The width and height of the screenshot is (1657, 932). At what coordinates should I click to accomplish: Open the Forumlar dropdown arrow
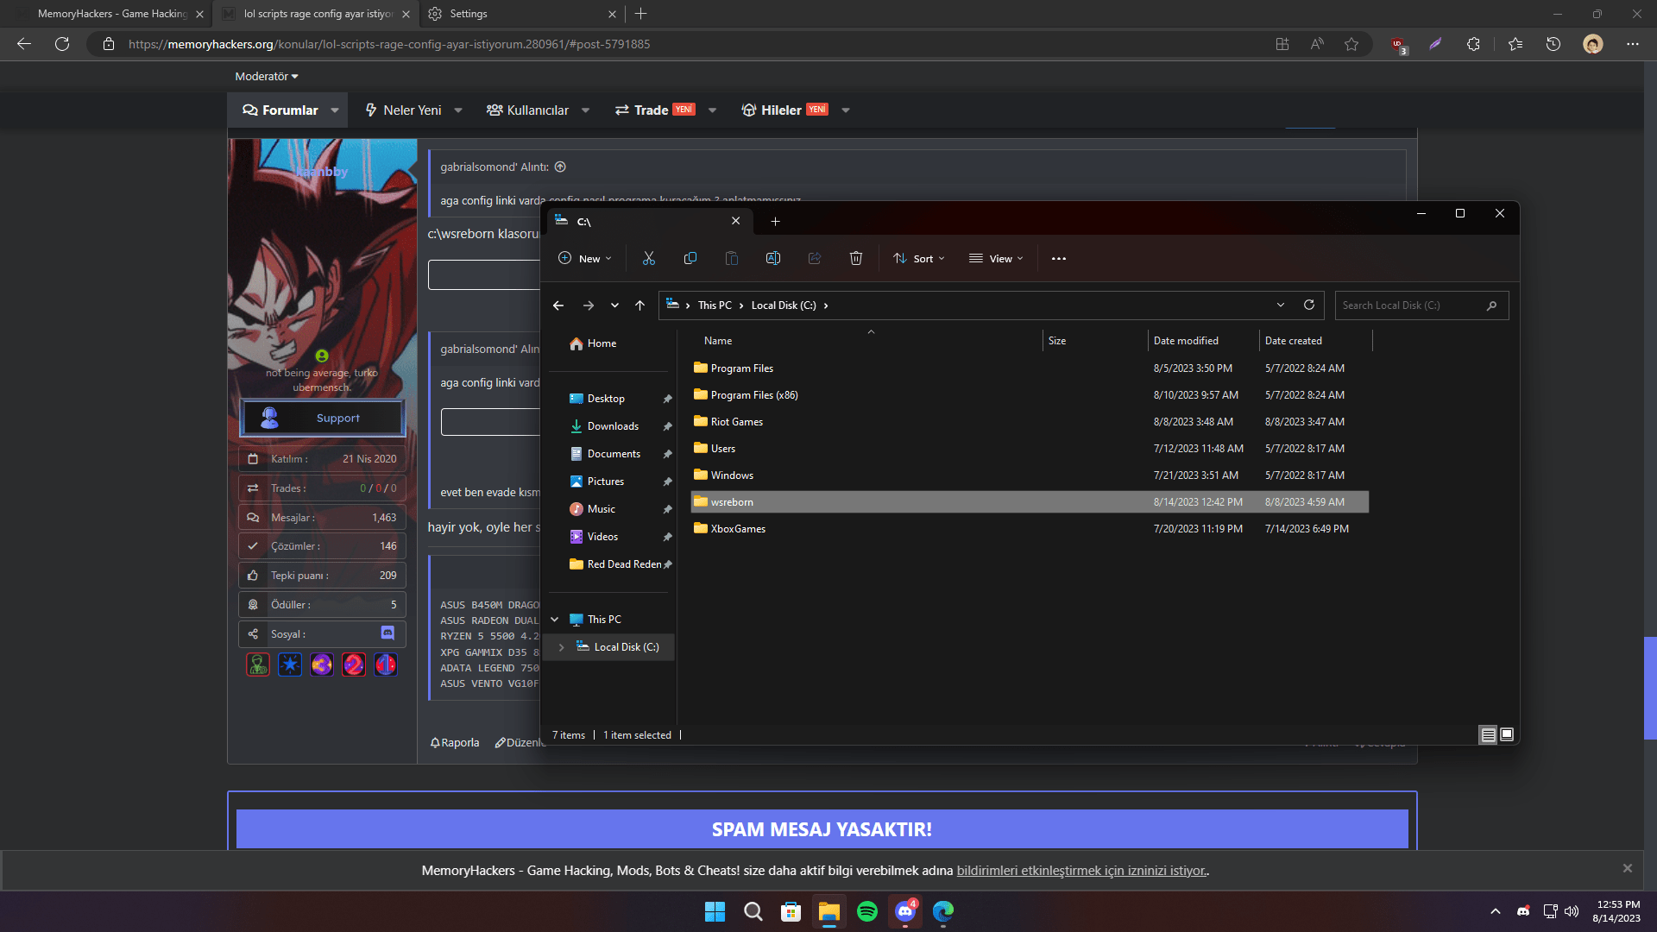tap(335, 110)
